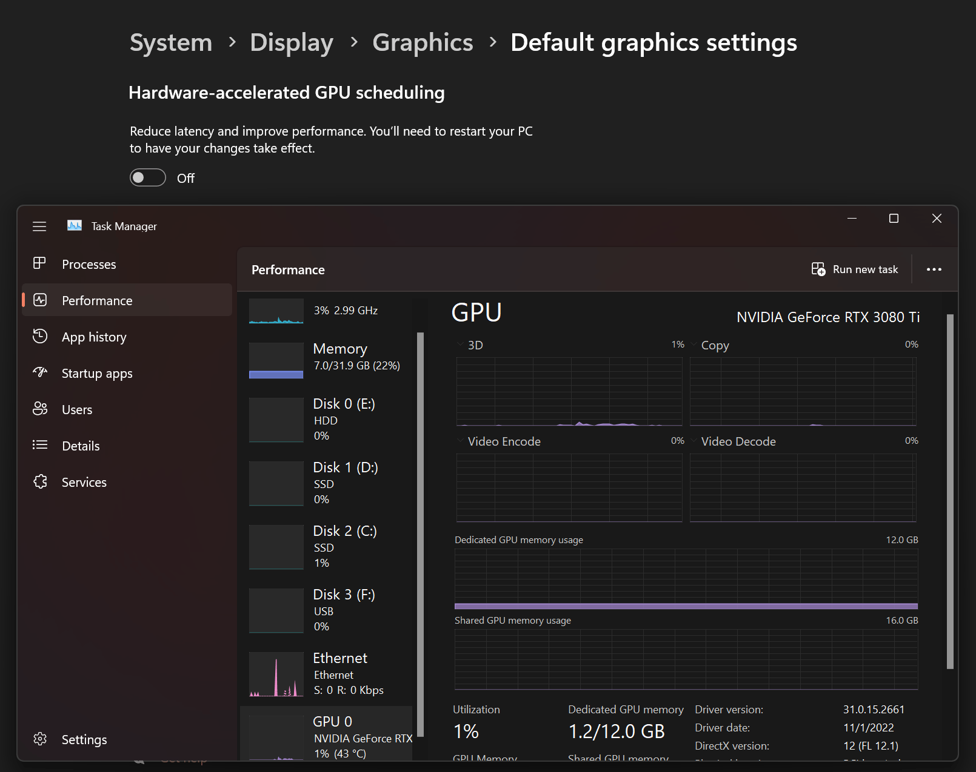Click dedicated memory value 1.2/12.0 GB
Screen dimensions: 976x772
pyautogui.click(x=617, y=731)
